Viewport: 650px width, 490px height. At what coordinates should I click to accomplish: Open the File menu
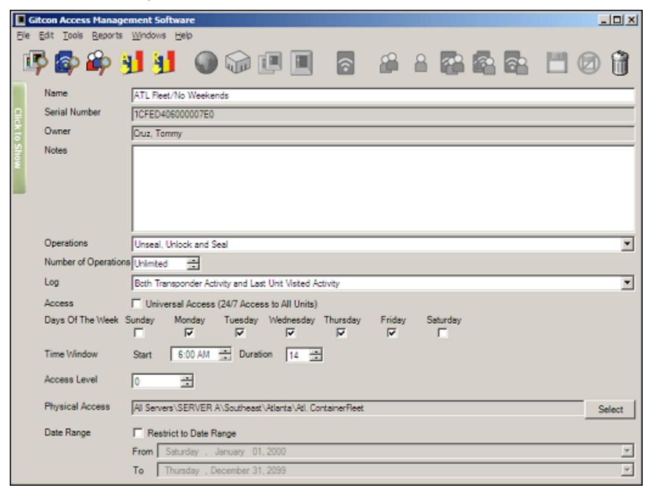(x=23, y=36)
